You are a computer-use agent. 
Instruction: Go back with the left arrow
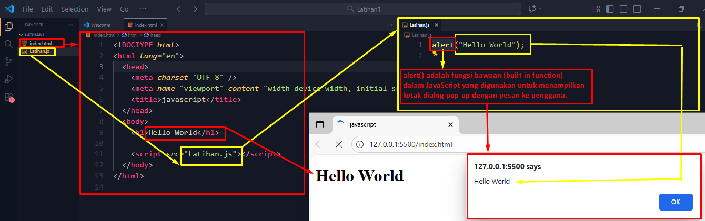180,9
